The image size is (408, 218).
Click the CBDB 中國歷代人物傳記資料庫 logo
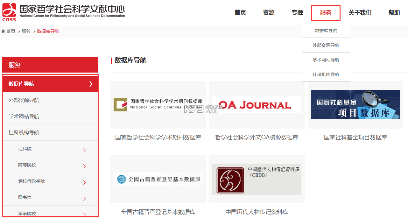tap(257, 179)
